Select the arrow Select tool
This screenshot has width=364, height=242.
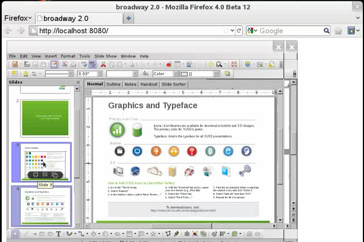[x=15, y=234]
